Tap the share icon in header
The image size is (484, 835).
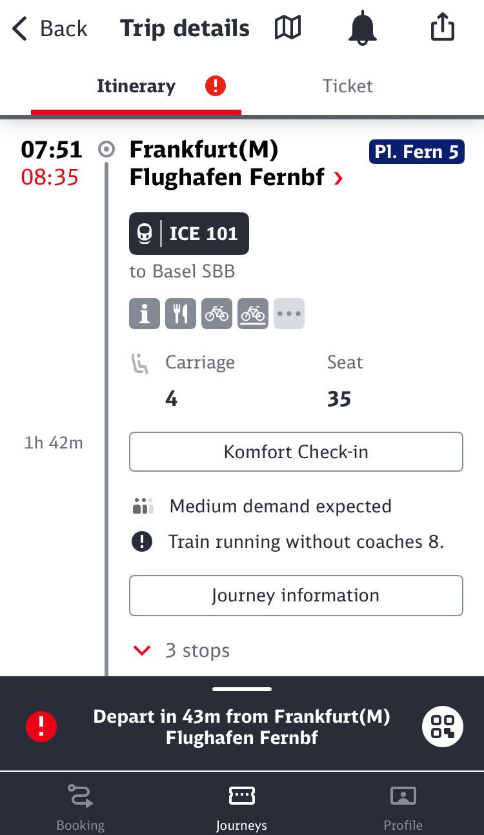point(443,28)
